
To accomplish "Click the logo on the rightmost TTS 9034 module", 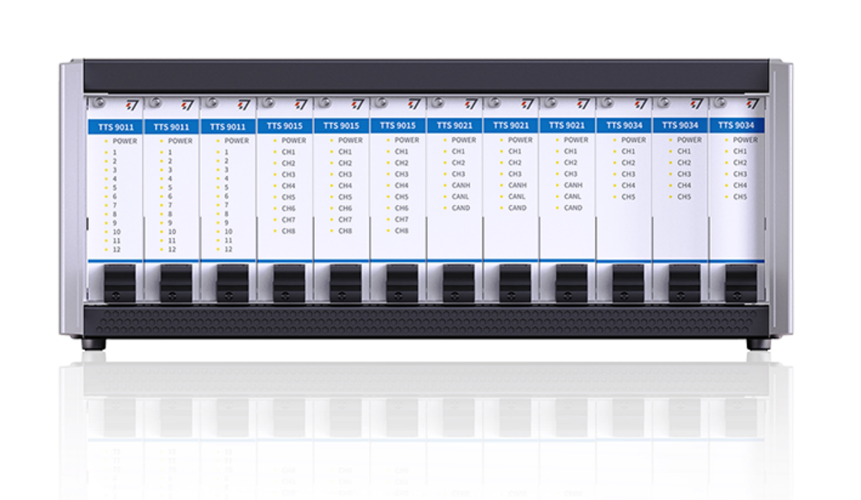I will [752, 104].
